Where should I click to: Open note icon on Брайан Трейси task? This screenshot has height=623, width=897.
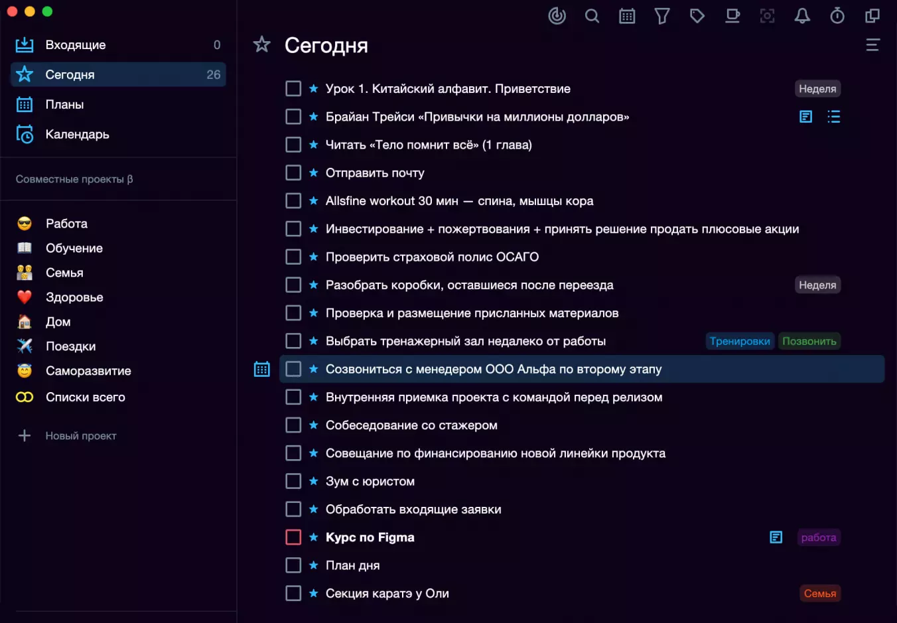[x=806, y=117]
